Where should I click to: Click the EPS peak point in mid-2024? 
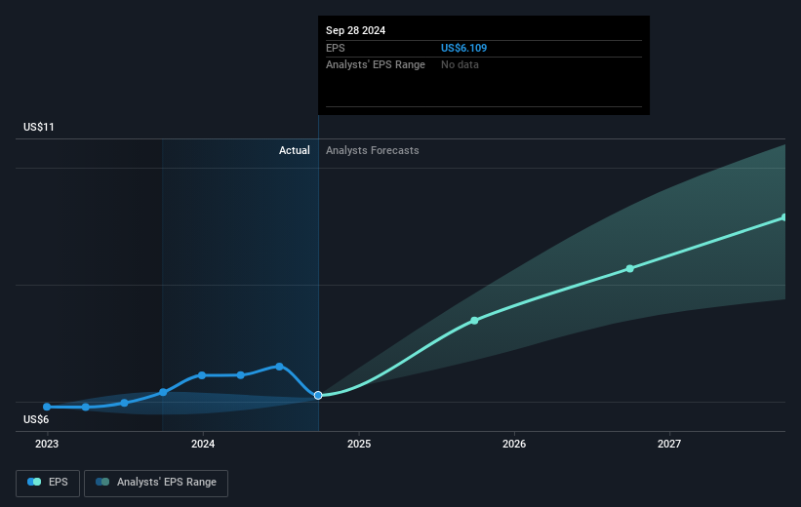279,367
